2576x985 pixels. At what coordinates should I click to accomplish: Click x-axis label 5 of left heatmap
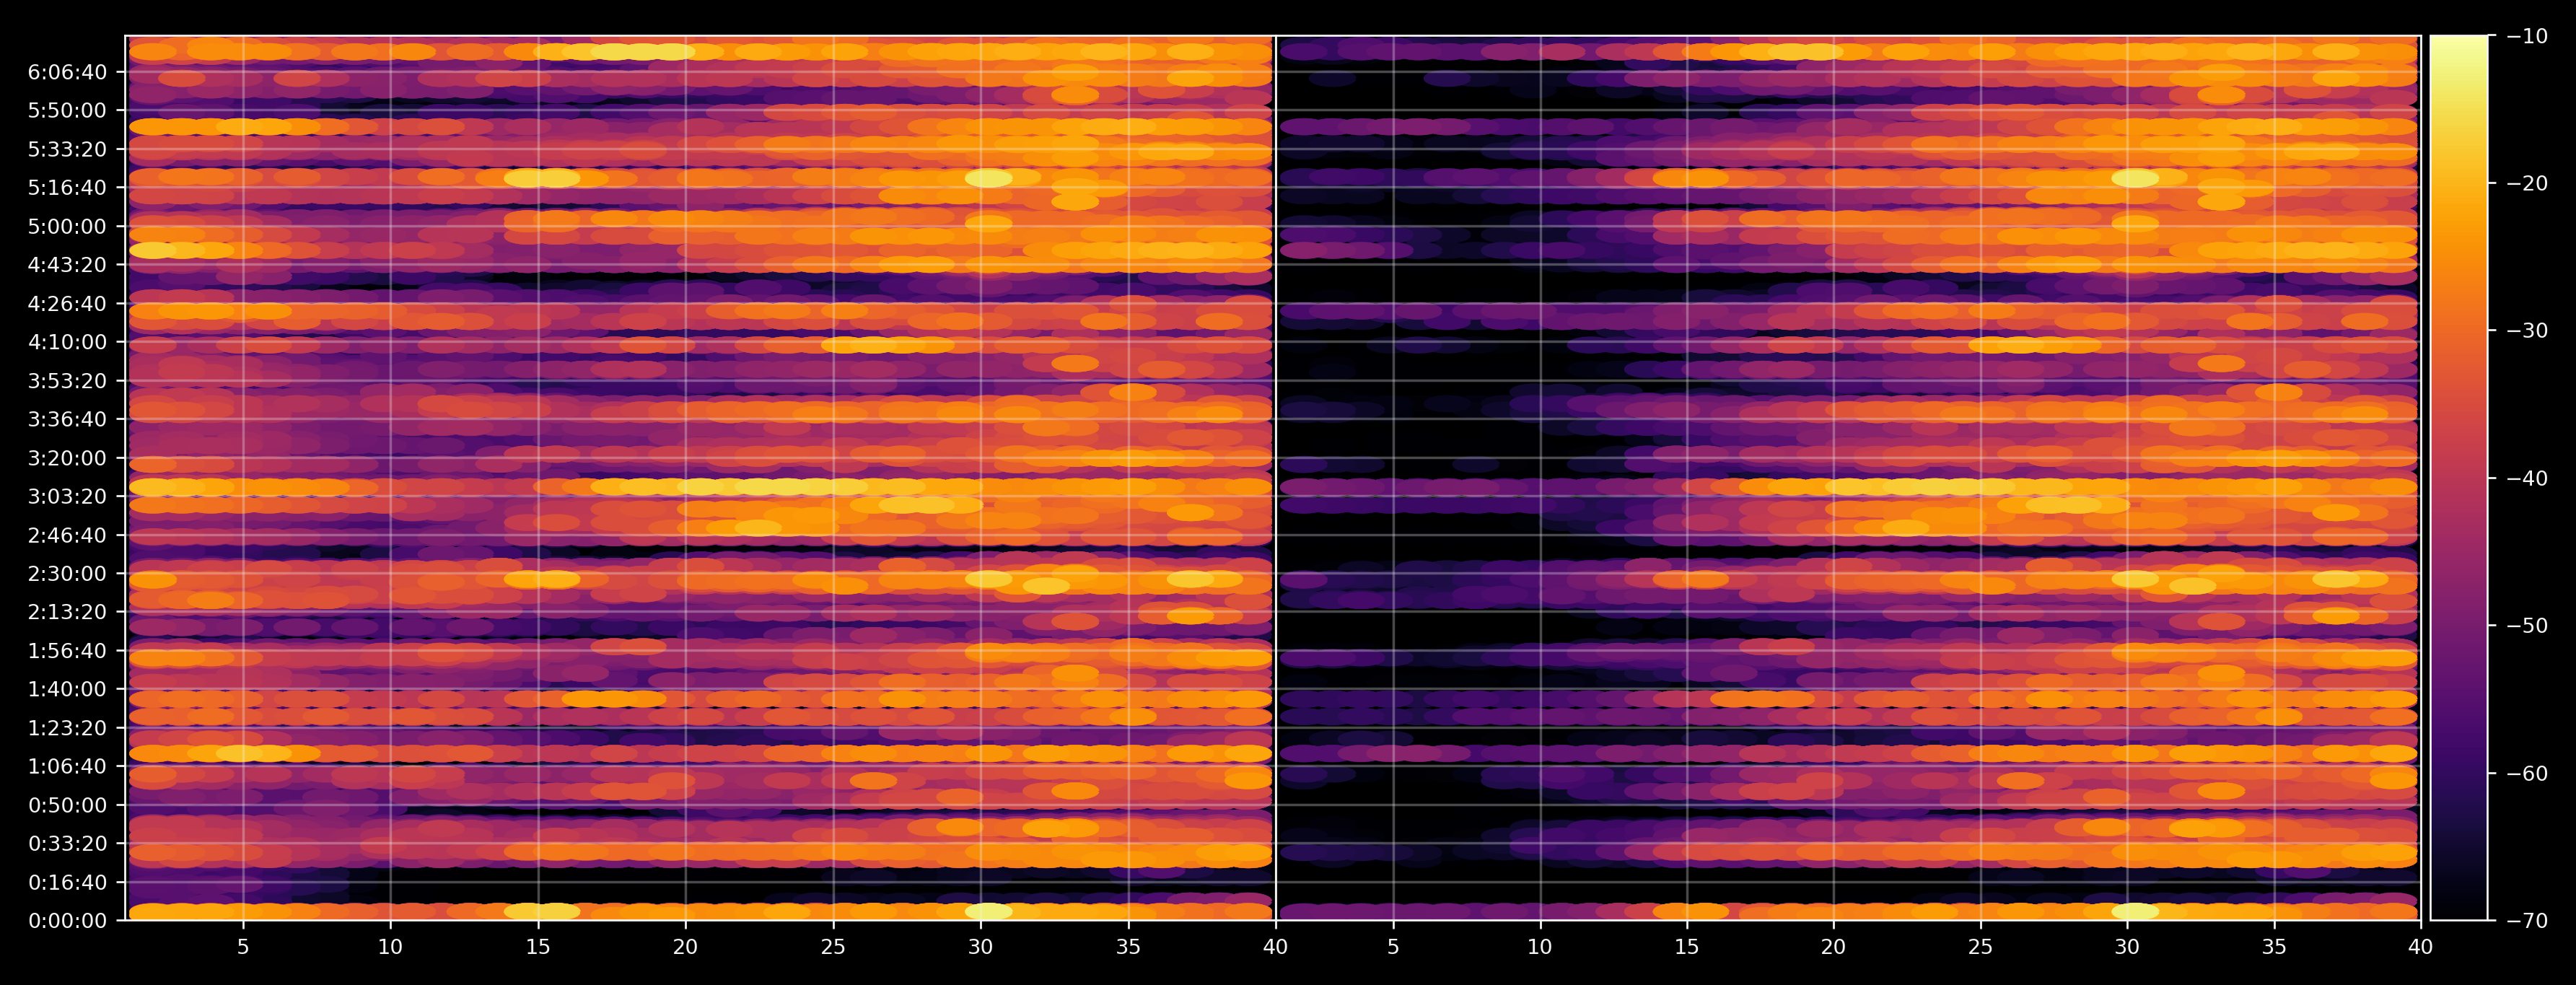(243, 947)
